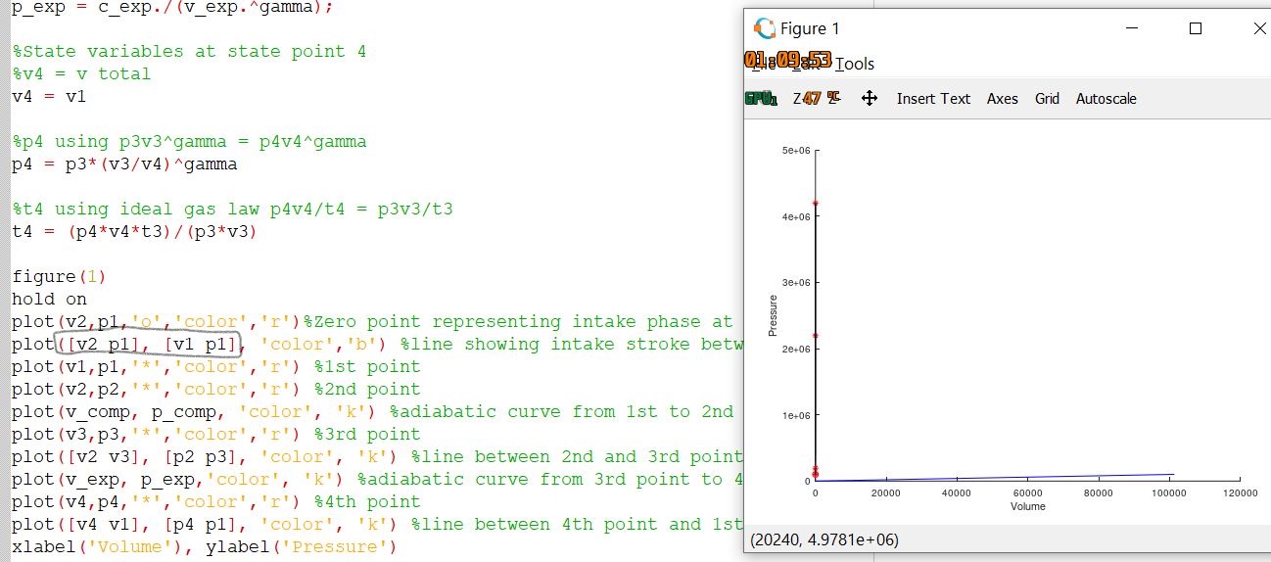Click Insert Text in the figure toolbar
1271x562 pixels.
[933, 99]
